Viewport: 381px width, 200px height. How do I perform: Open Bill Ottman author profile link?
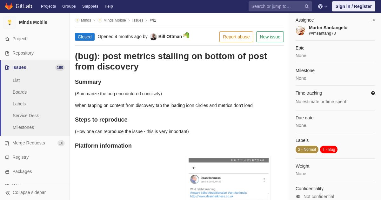tap(170, 37)
